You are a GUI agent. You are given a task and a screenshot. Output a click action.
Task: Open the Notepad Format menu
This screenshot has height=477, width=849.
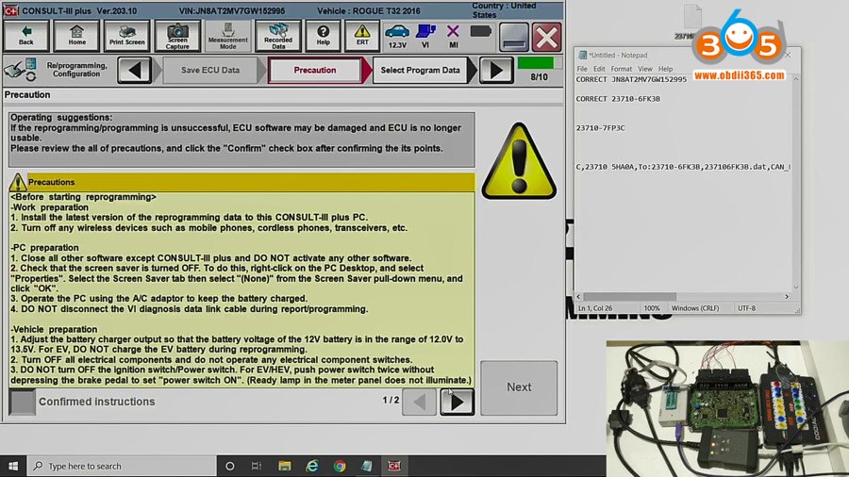tap(621, 69)
